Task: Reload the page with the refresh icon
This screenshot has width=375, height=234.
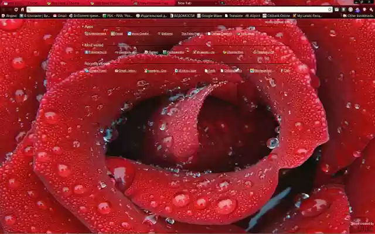Action: 16,9
